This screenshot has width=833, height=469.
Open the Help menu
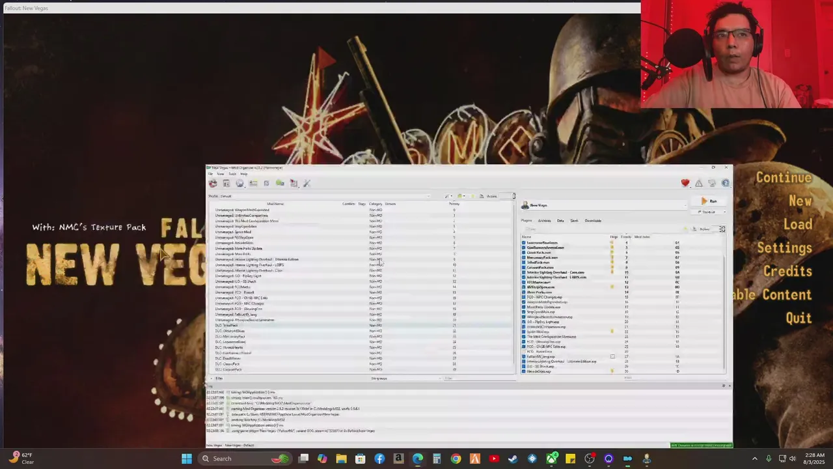243,174
